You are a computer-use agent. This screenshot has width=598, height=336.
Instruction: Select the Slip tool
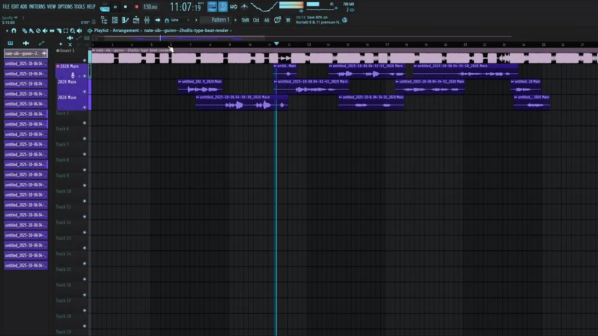[52, 30]
